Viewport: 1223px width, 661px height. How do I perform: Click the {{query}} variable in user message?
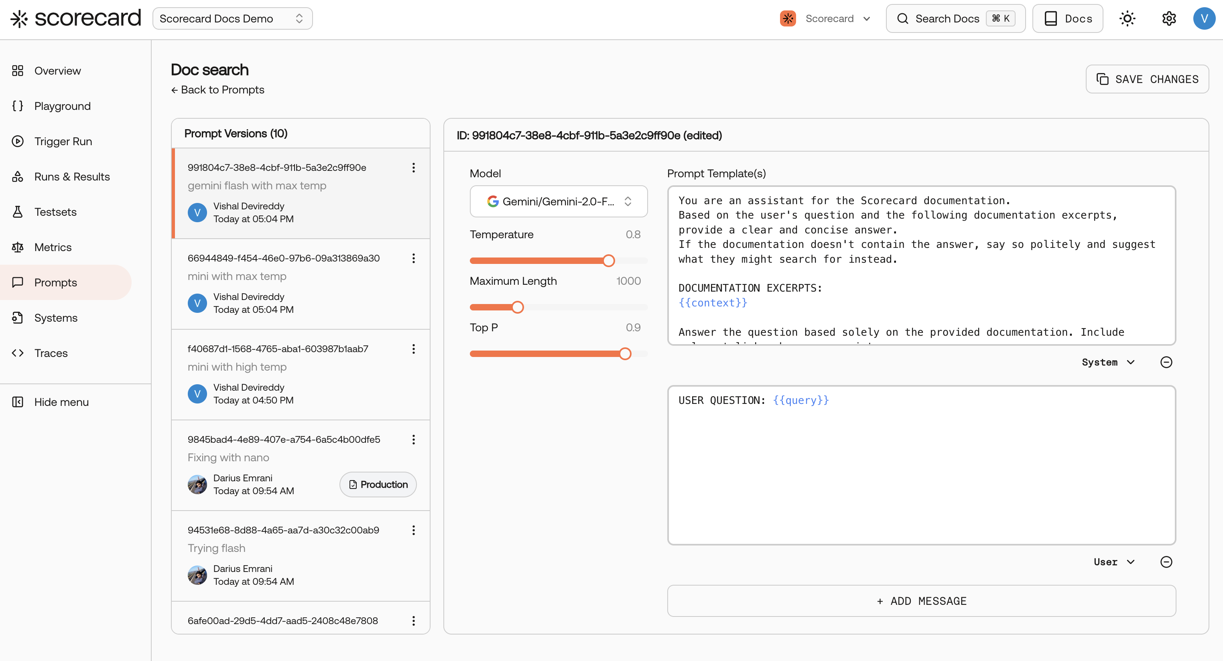point(800,400)
